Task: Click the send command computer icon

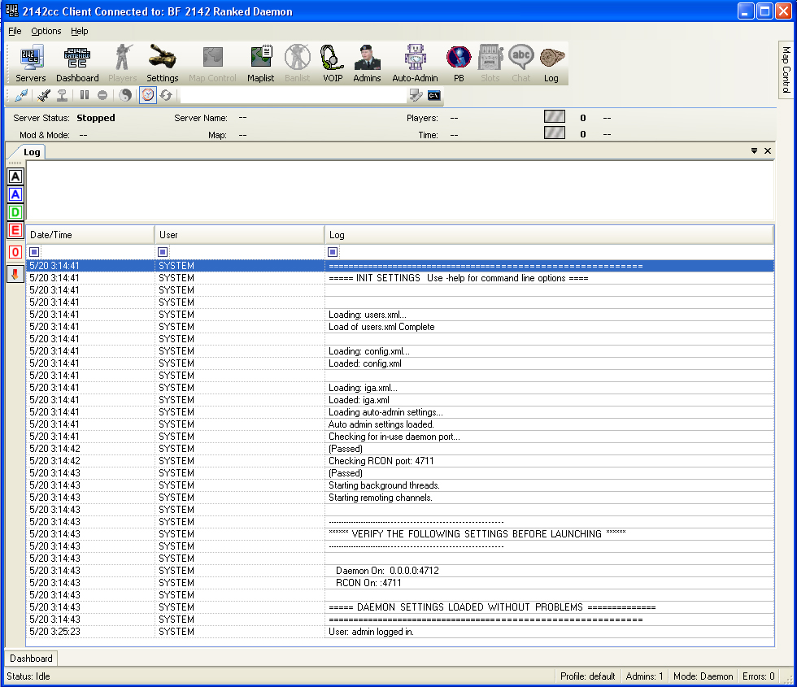Action: [x=416, y=95]
